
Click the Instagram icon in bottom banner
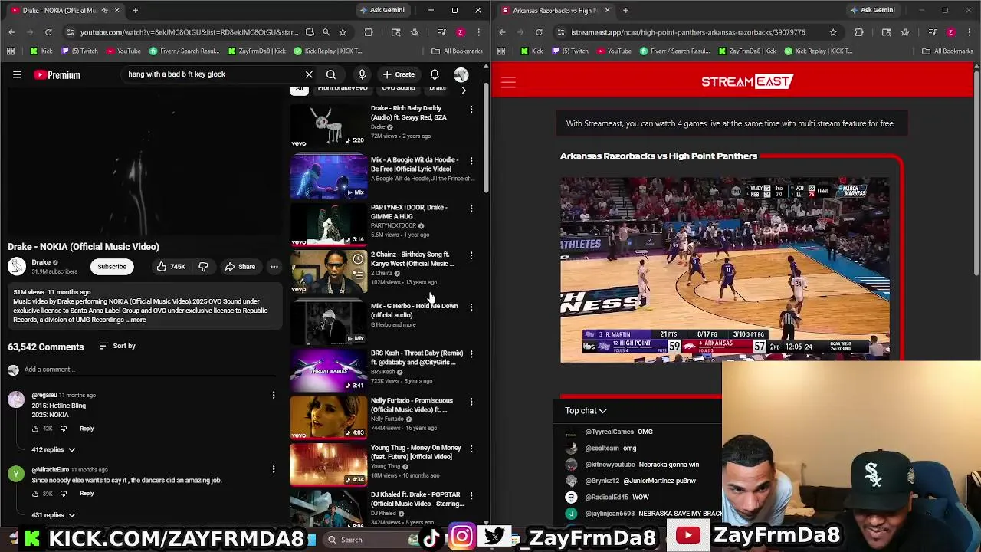coord(461,537)
